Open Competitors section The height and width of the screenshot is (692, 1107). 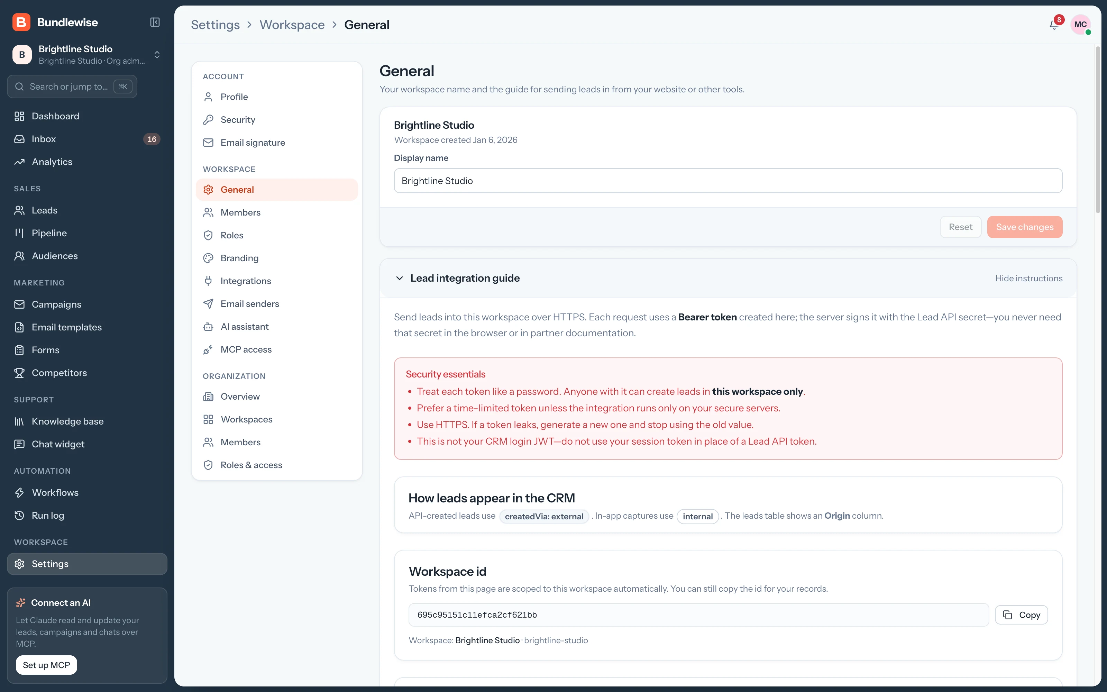(87, 373)
